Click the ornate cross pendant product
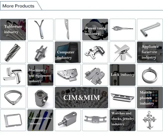This screenshot has width=163, height=135. [x=150, y=120]
